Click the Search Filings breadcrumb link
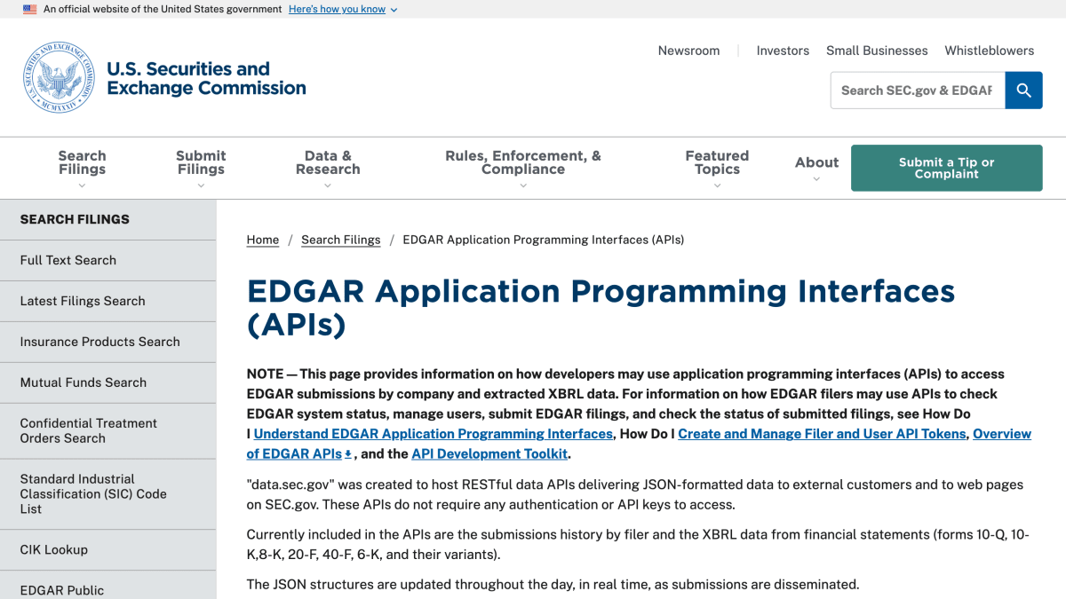 341,240
